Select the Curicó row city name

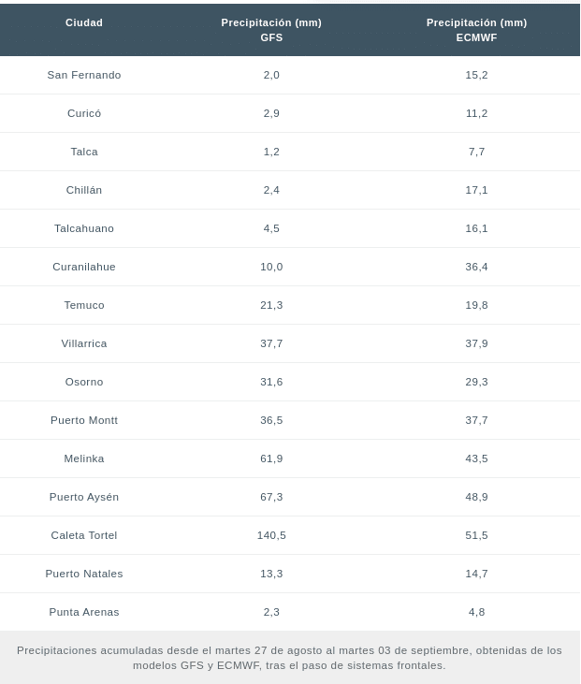click(84, 113)
